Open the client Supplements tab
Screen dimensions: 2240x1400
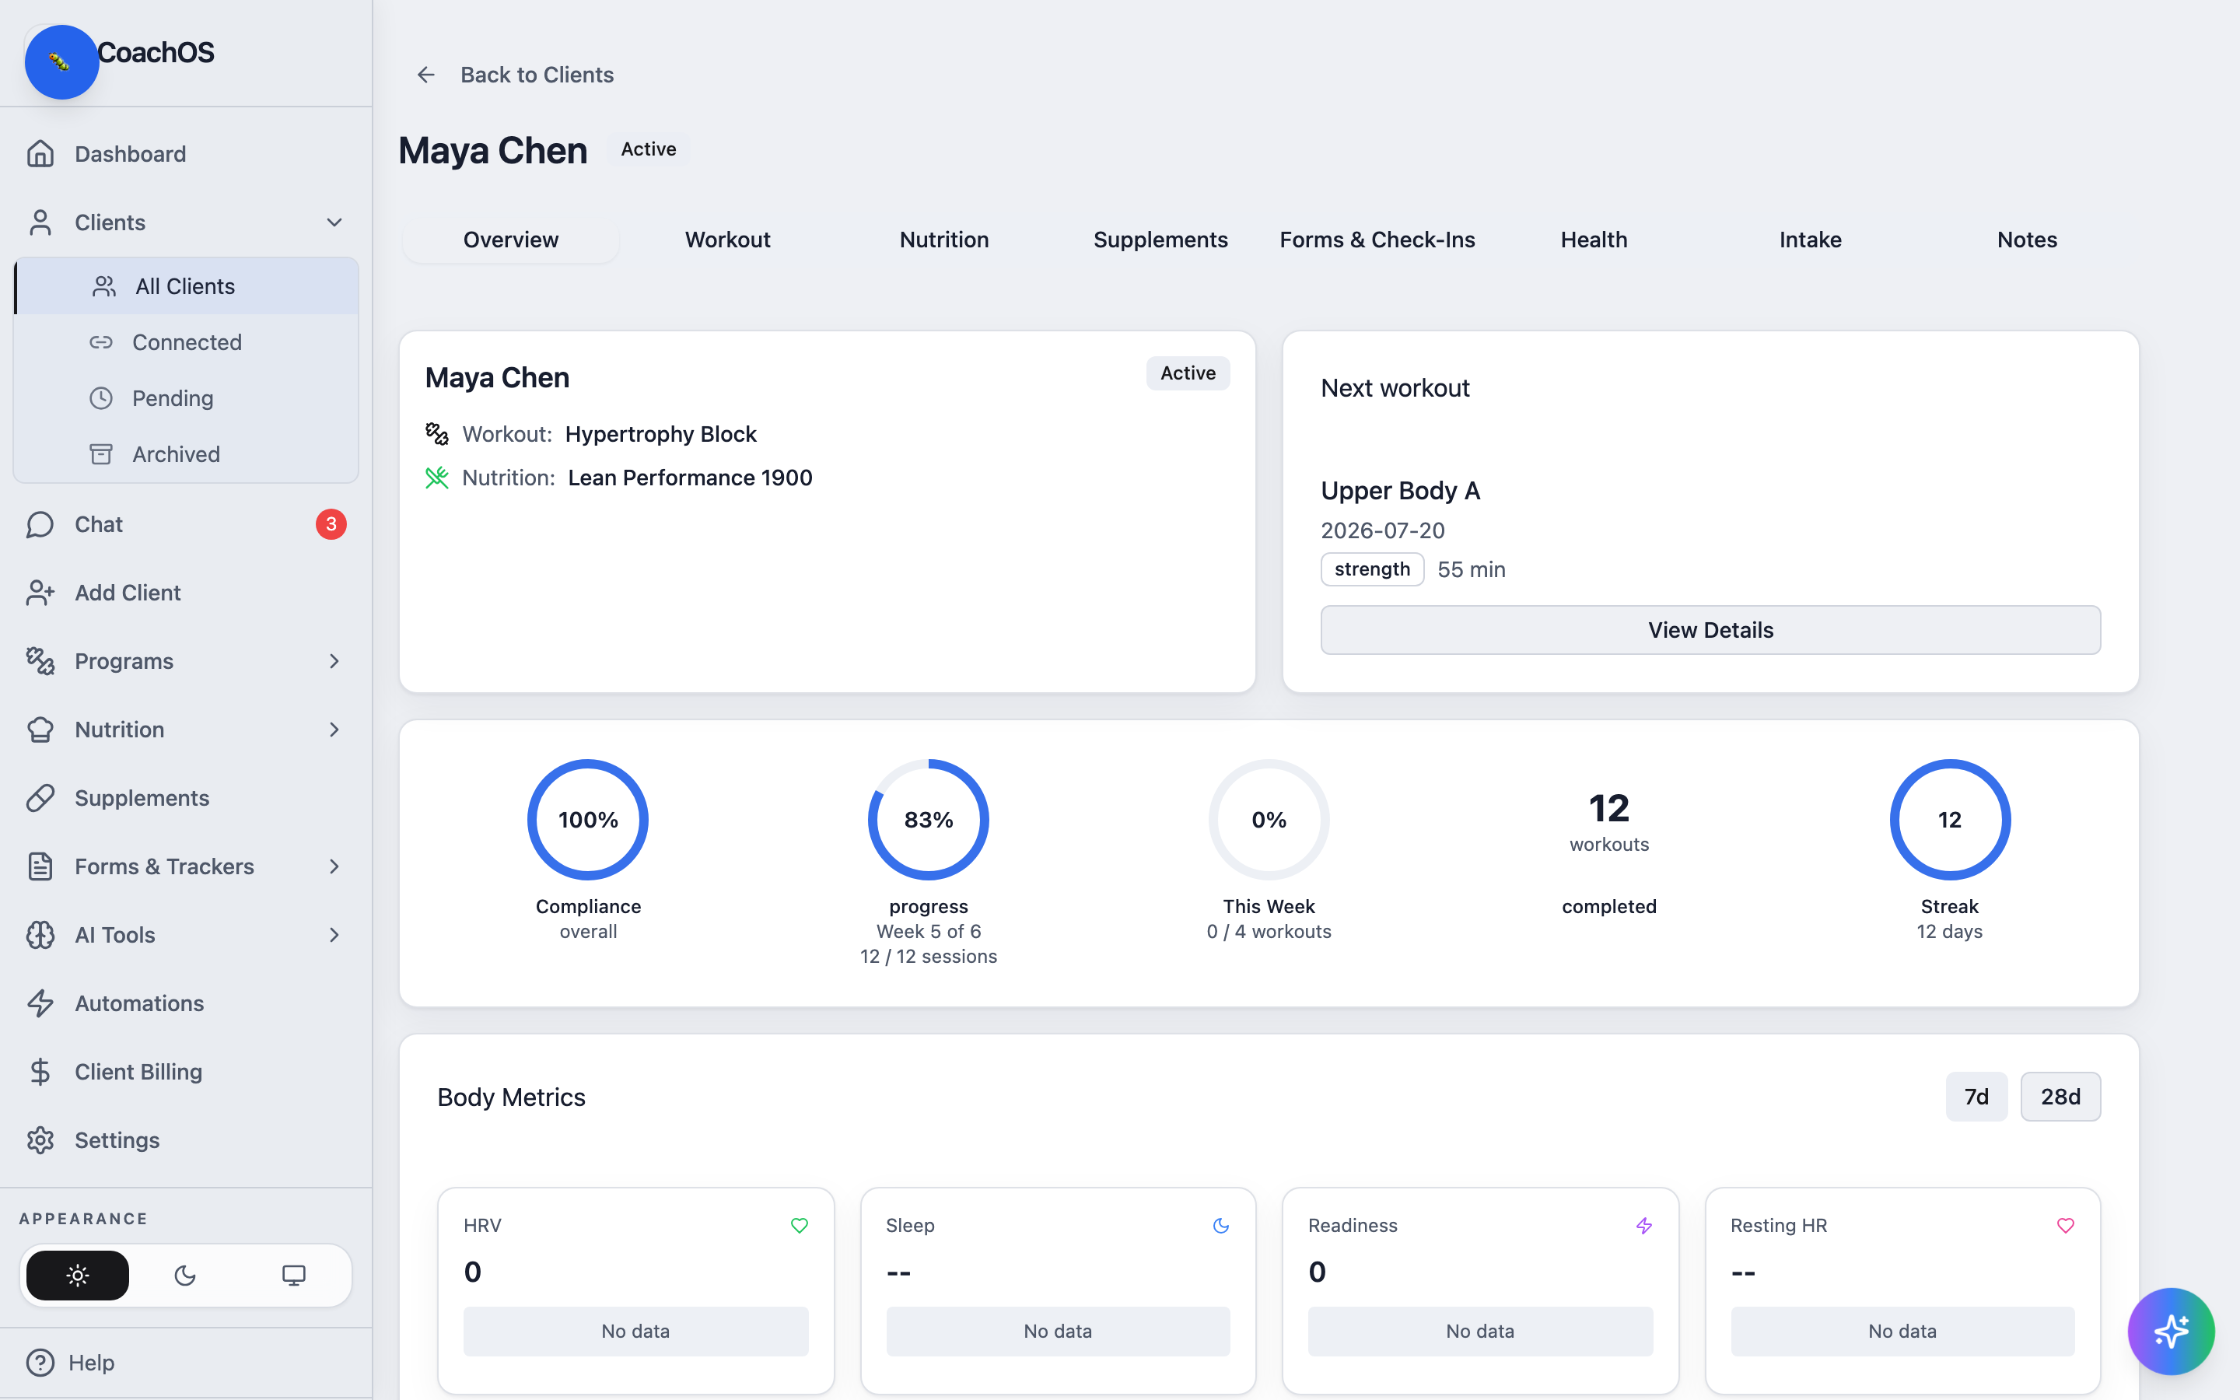point(1160,240)
